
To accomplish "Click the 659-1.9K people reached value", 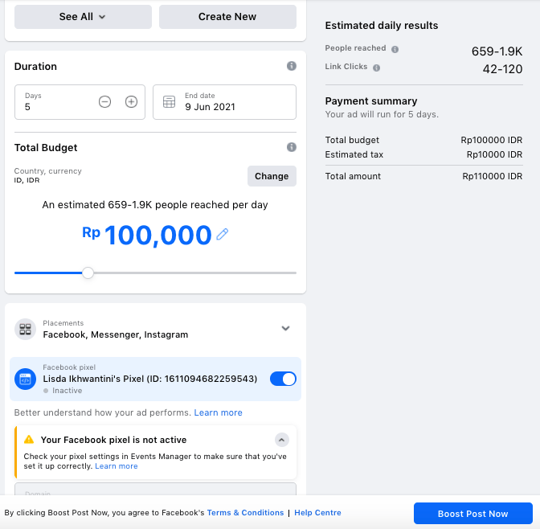I will pos(497,51).
